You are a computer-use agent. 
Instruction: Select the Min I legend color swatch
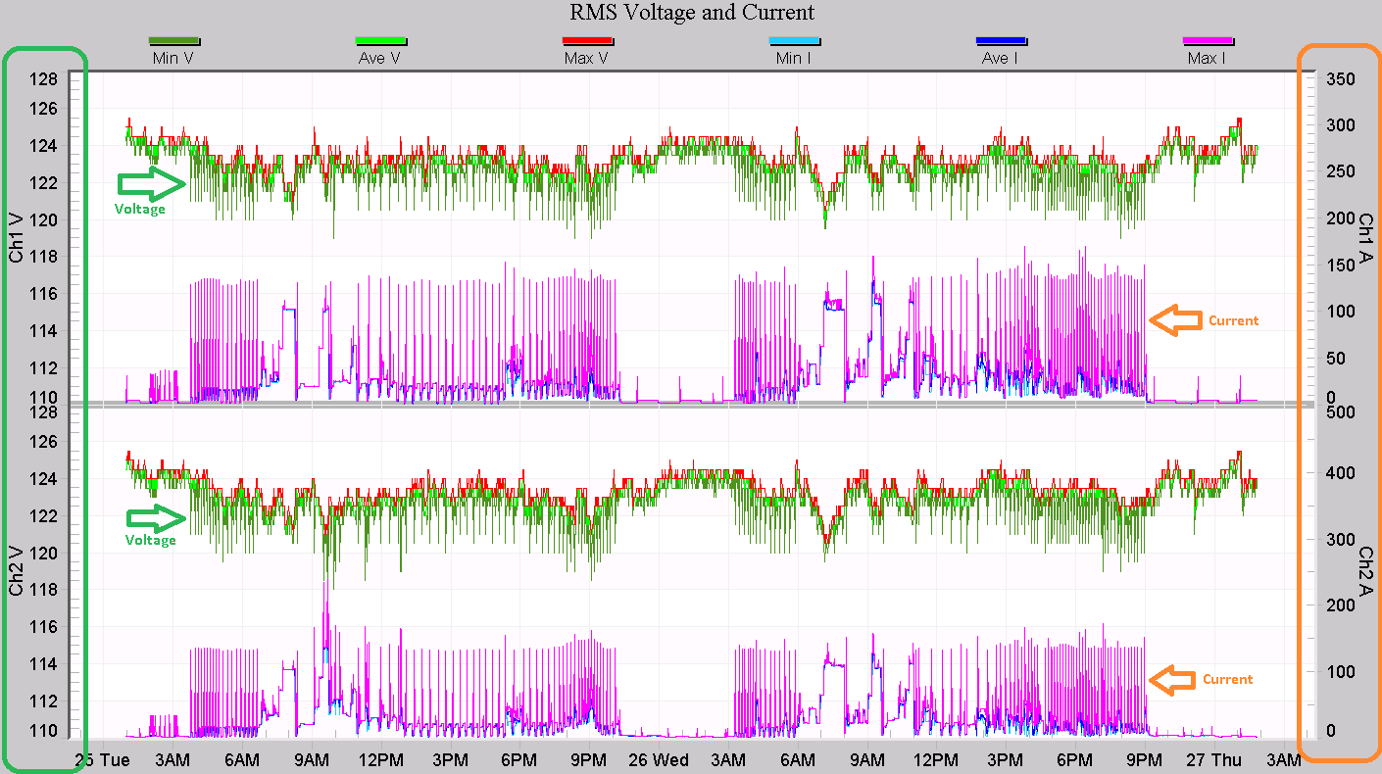793,41
